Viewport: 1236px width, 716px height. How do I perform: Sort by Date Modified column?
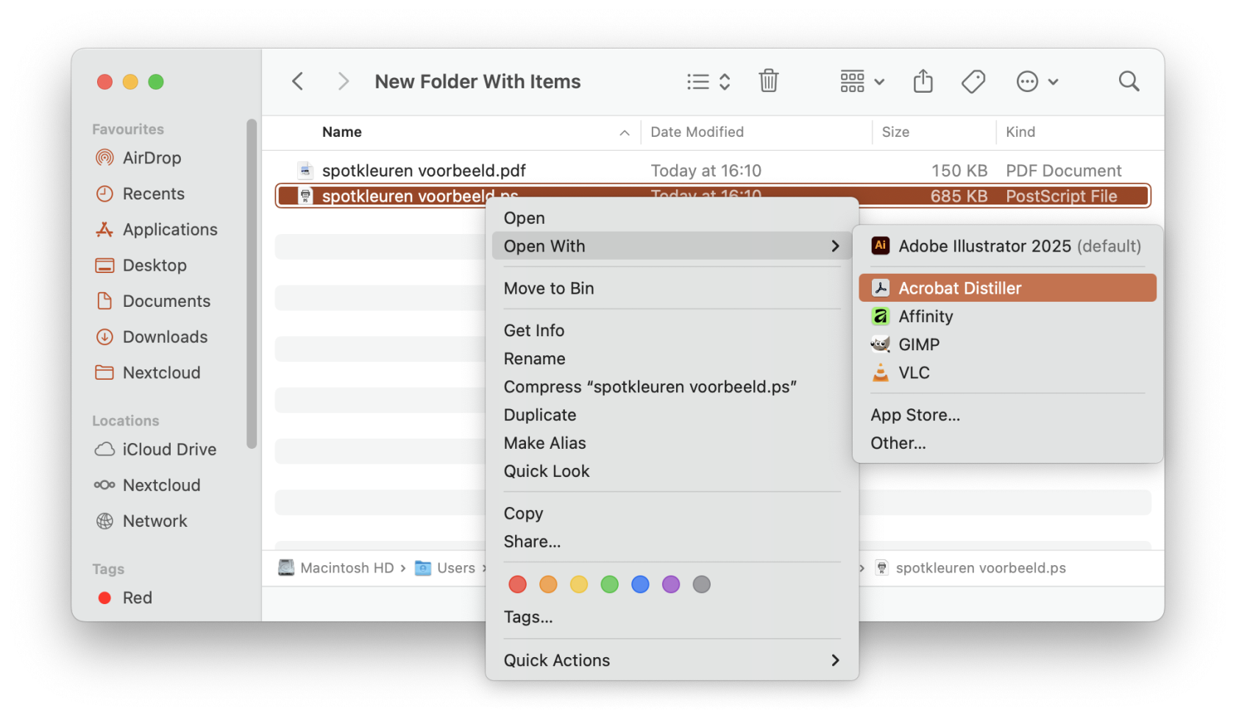(697, 132)
